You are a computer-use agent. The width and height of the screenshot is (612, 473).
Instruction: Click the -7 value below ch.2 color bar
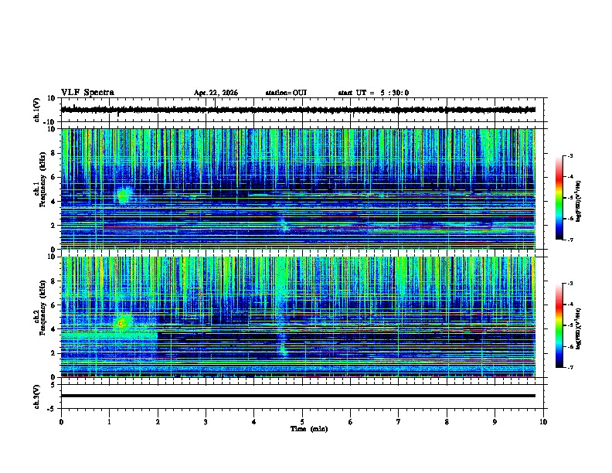569,368
